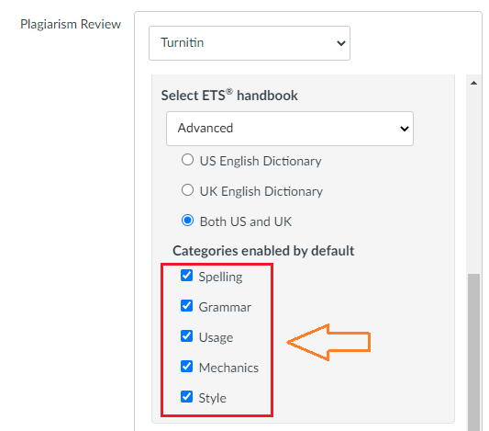
Task: Click the scrollbar up arrow
Action: [473, 83]
